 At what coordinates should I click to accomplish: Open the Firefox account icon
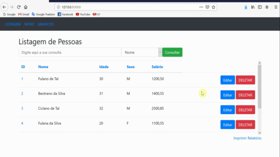click(x=267, y=7)
